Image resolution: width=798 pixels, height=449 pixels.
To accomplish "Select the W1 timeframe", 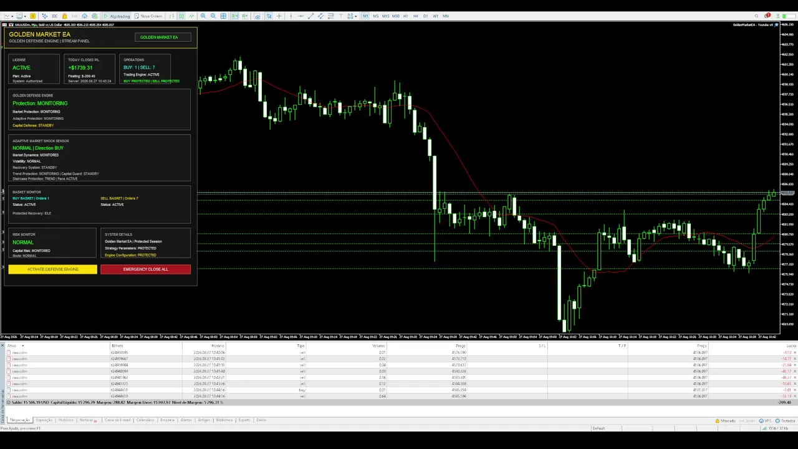I will (436, 16).
